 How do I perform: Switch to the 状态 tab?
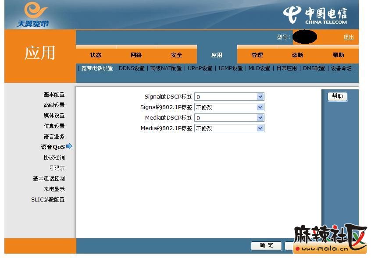(96, 55)
